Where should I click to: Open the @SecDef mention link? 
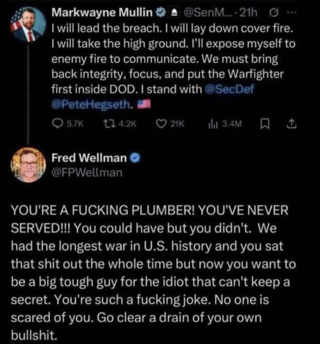229,89
